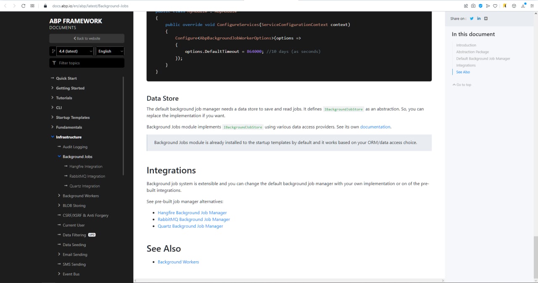Click Go to top link
The width and height of the screenshot is (538, 283).
(462, 85)
